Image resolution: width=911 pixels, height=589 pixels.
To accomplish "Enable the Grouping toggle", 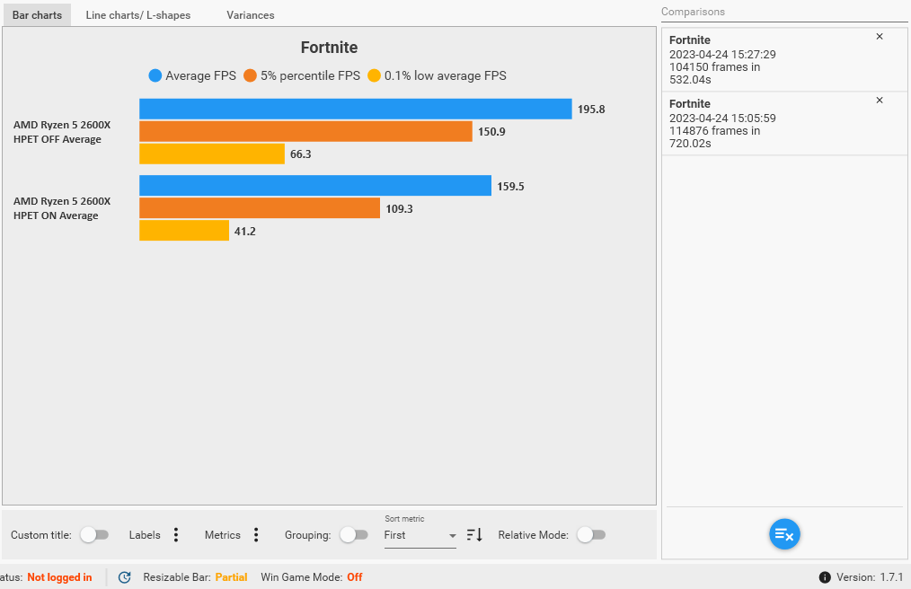I will click(354, 534).
